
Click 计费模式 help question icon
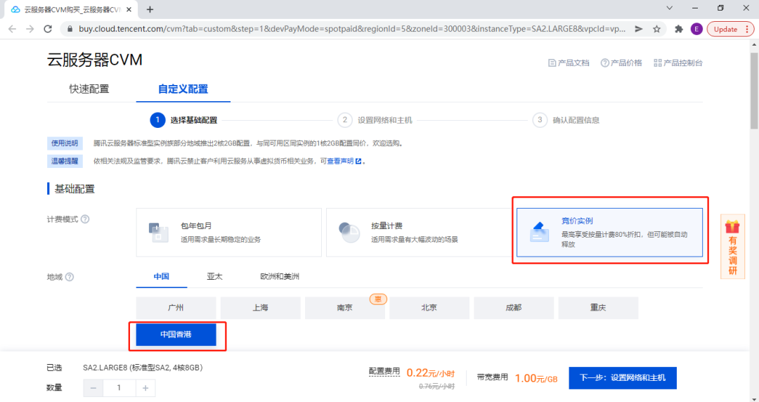coord(85,219)
